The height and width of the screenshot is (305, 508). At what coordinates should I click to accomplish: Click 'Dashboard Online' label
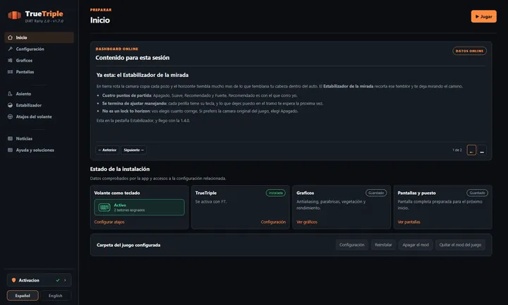(116, 49)
